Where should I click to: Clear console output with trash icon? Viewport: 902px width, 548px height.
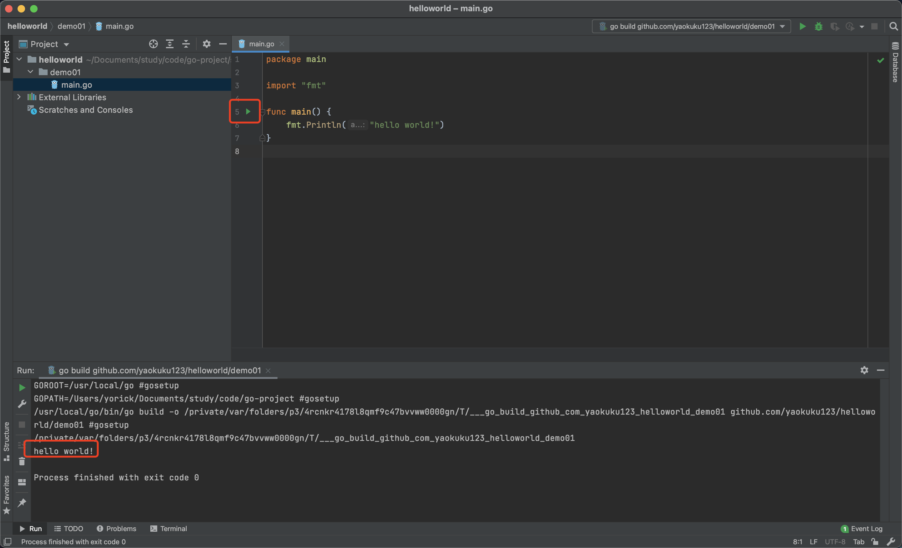coord(22,462)
